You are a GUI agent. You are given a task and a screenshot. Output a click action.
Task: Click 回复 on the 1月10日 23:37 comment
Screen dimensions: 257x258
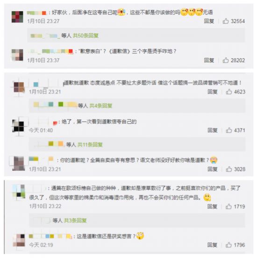click(209, 60)
